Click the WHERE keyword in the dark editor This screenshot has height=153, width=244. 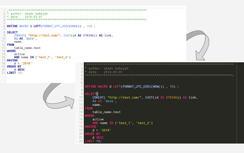click(x=90, y=116)
